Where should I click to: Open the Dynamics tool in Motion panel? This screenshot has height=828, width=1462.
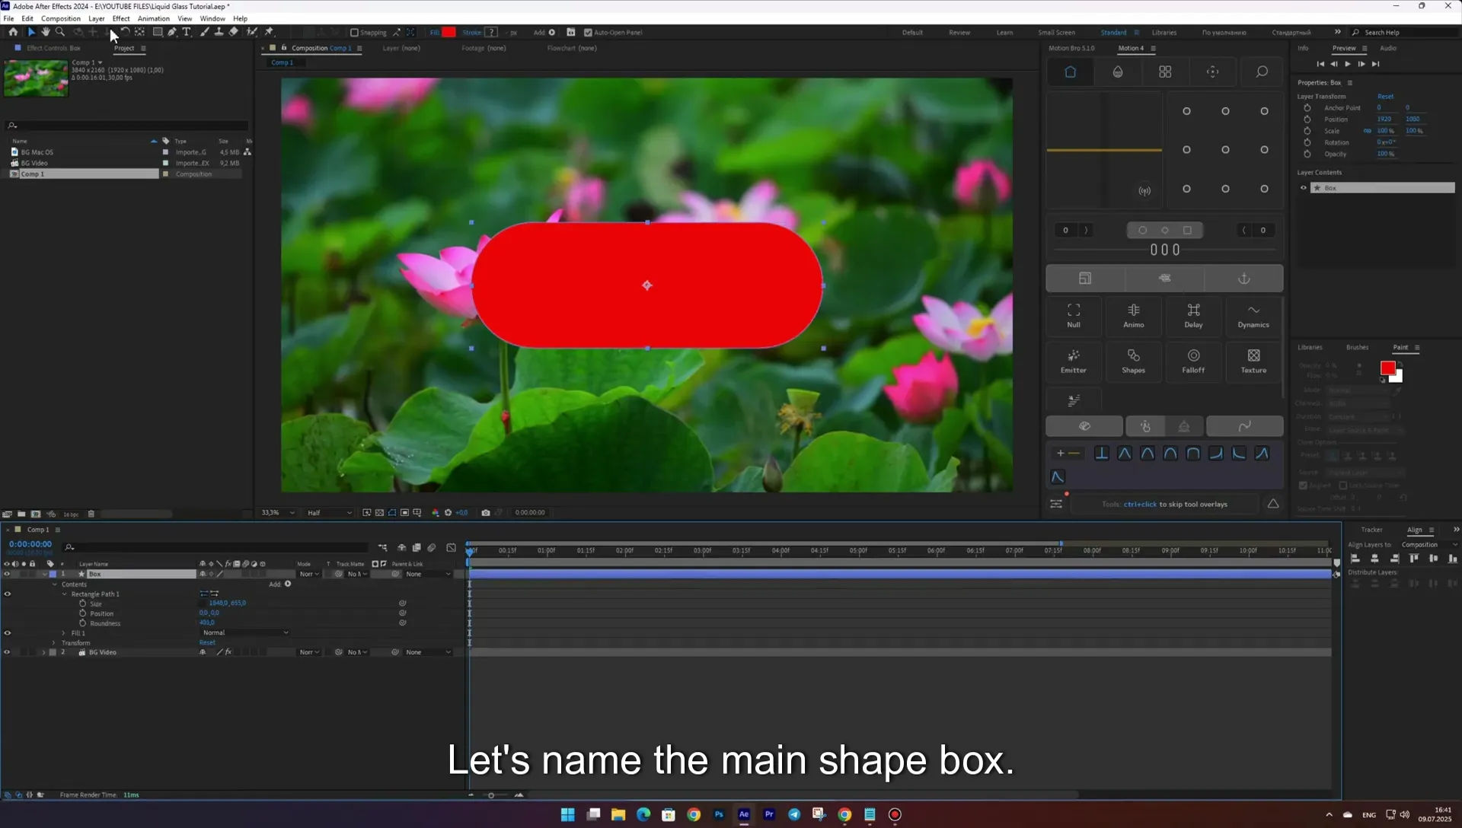(1253, 315)
